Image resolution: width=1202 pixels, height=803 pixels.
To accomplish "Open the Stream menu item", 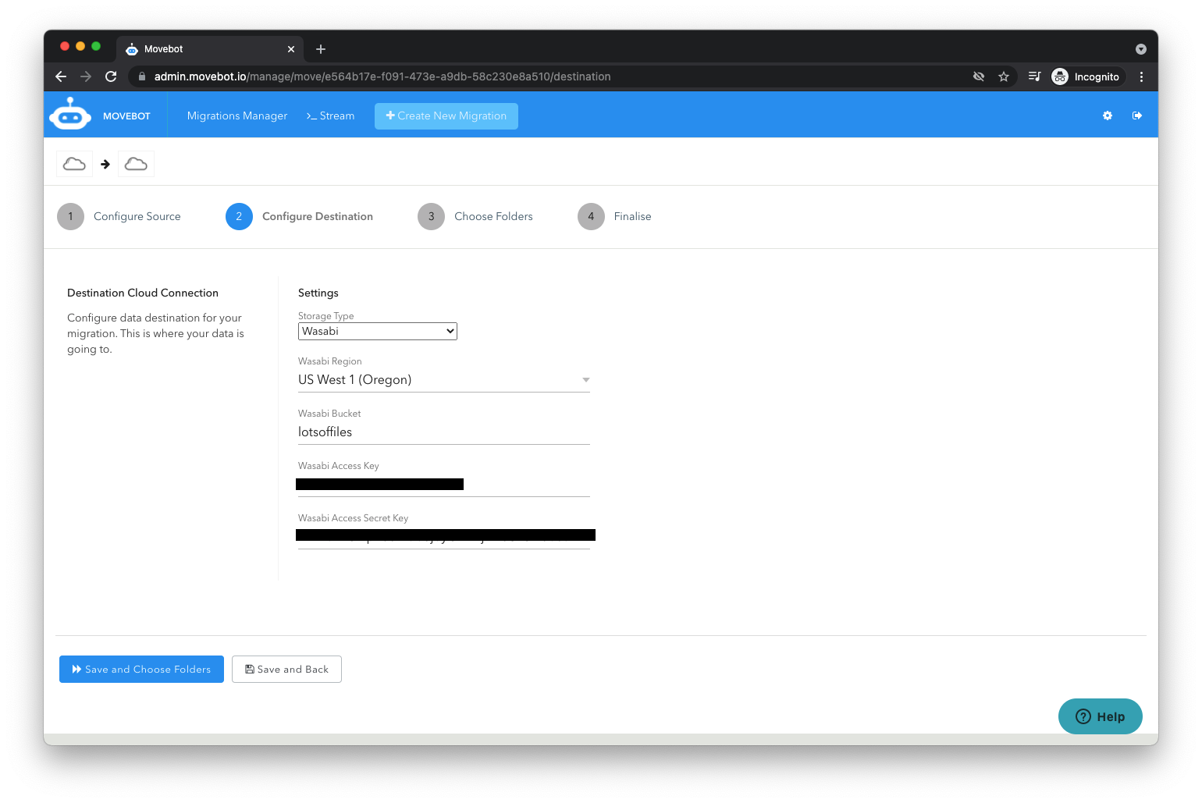I will (330, 115).
